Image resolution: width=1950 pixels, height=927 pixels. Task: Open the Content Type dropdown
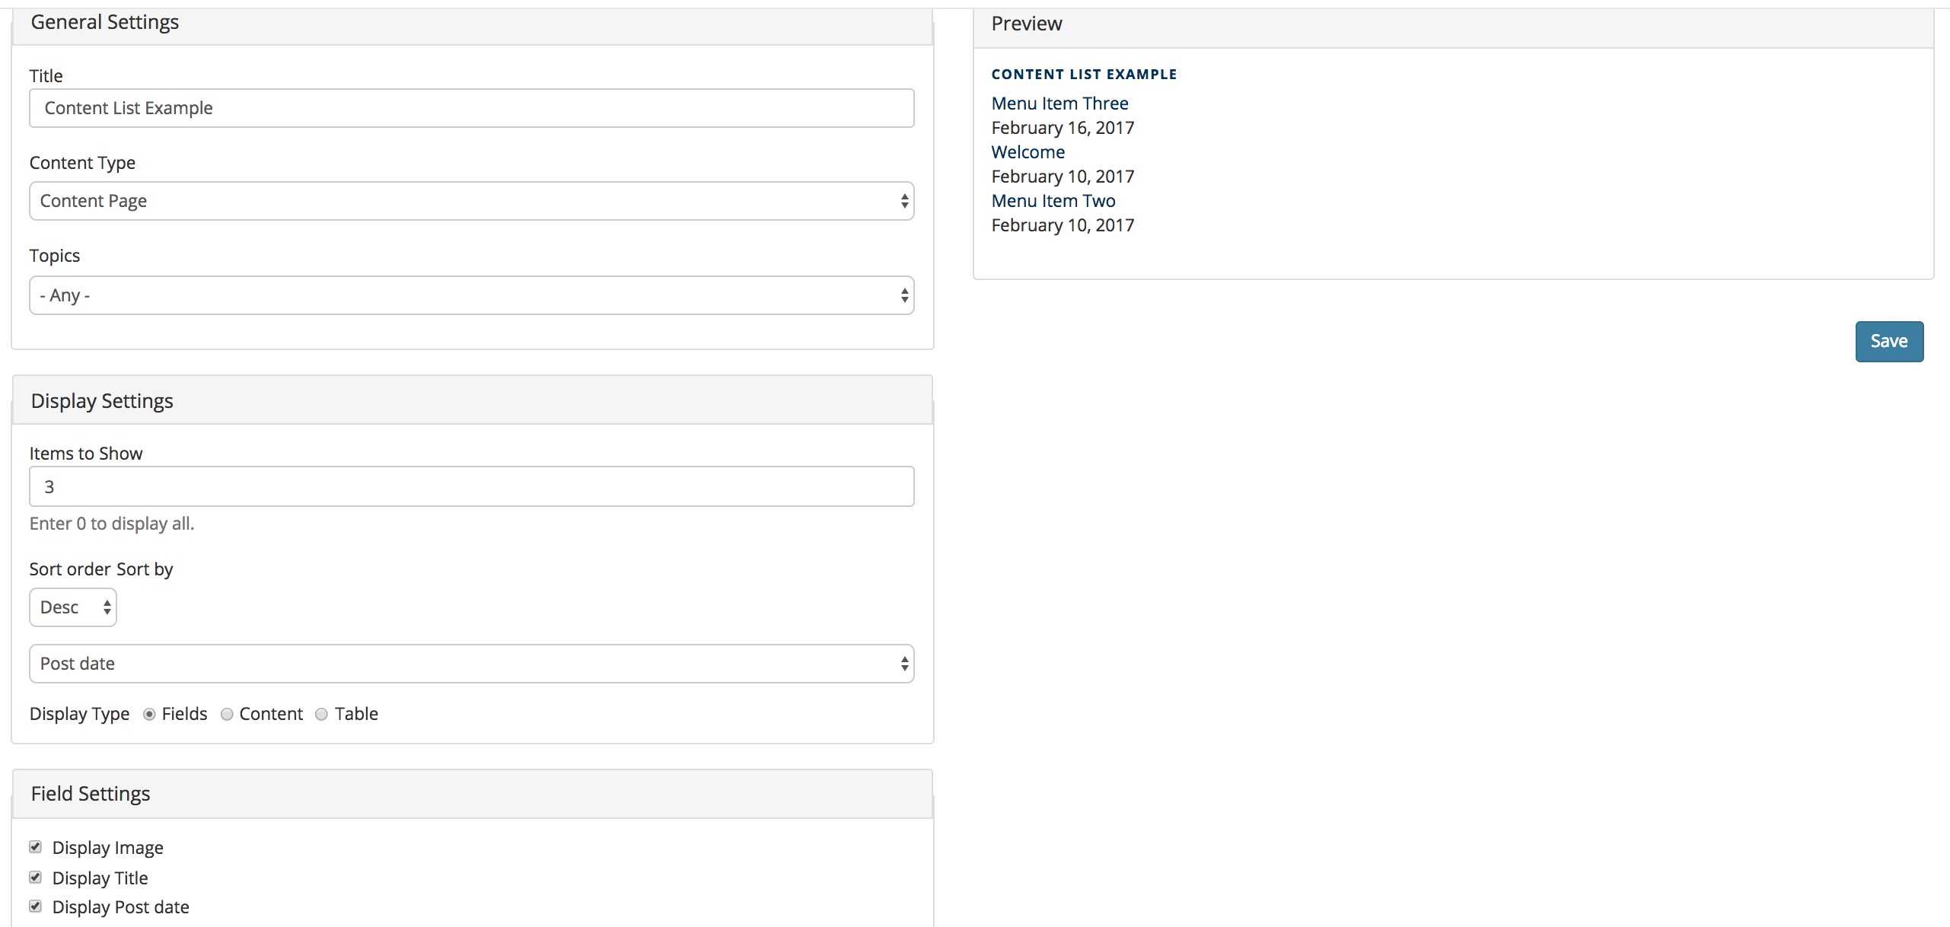coord(471,201)
